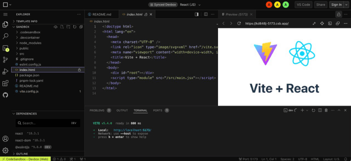Collapse all folders in Sandbox explorer
The width and height of the screenshot is (351, 161).
coord(81,27)
